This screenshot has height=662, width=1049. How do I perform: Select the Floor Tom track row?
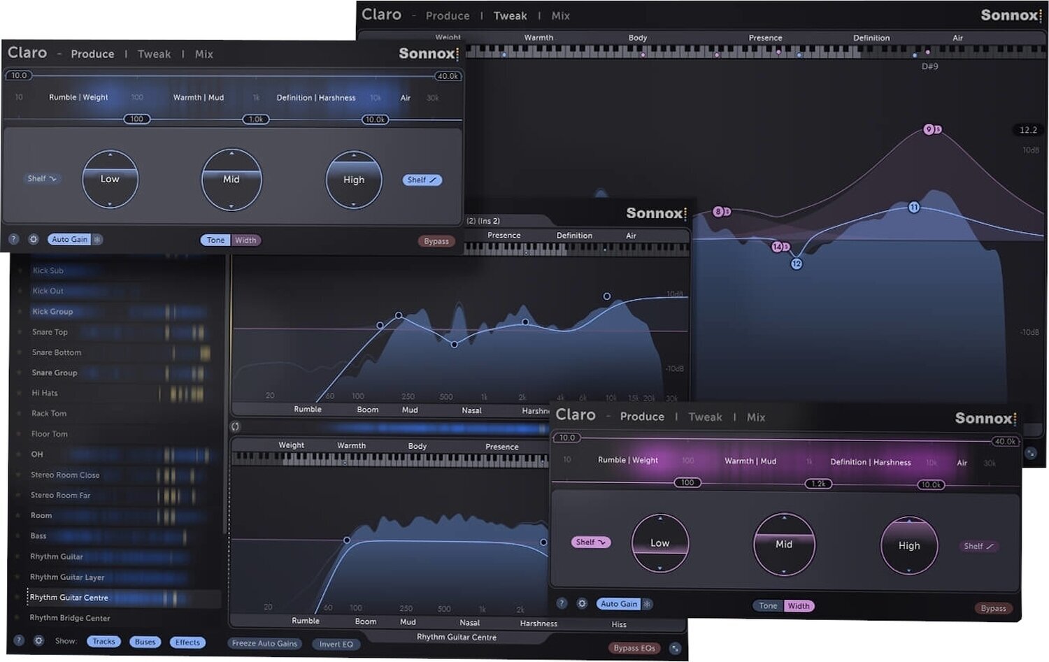tap(117, 434)
